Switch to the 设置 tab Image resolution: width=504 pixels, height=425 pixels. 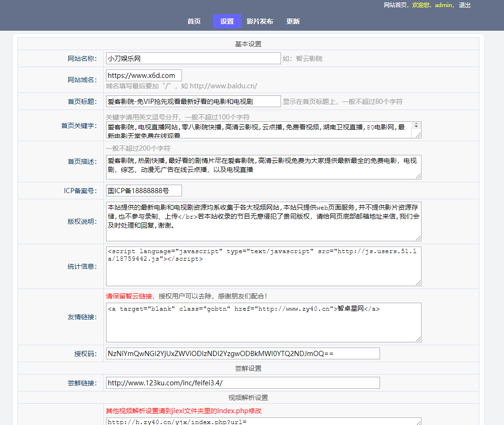point(227,21)
